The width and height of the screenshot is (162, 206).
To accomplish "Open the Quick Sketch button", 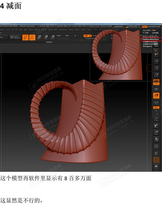I will [x=15, y=37].
